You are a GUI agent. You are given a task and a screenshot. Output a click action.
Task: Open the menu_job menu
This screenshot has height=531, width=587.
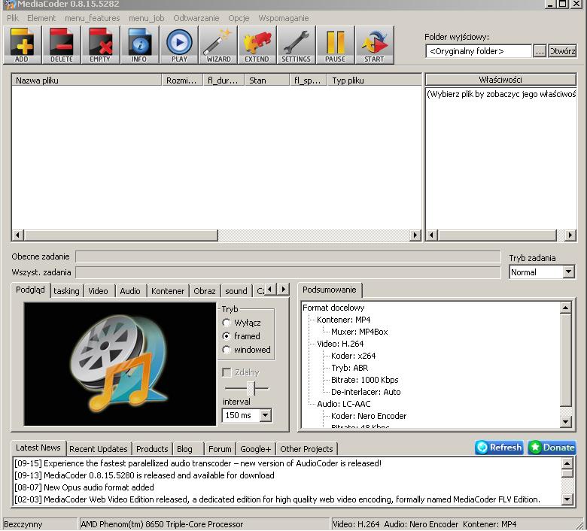tap(147, 18)
